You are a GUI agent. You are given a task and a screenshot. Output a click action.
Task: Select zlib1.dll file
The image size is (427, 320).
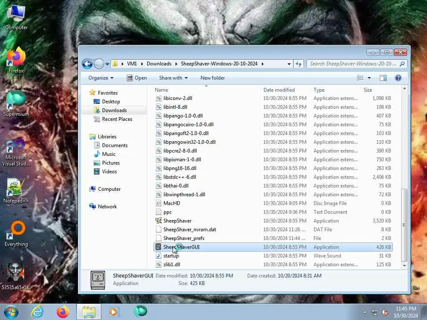coord(273,265)
